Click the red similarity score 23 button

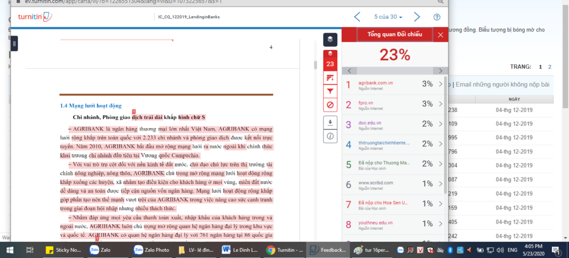coord(330,60)
